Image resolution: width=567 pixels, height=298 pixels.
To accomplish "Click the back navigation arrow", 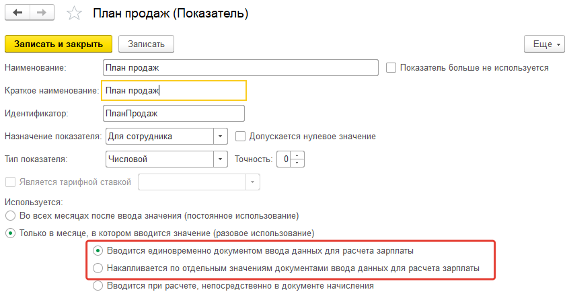I will 18,14.
